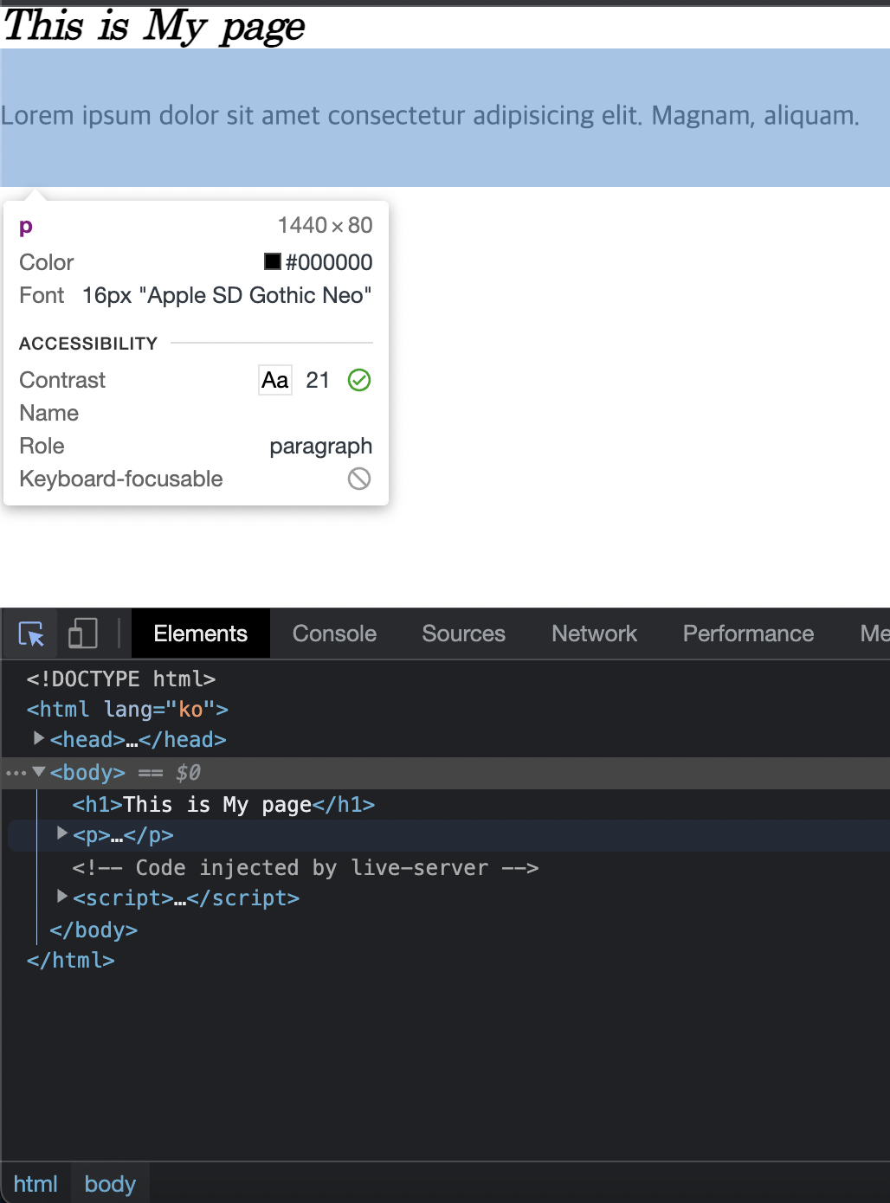Expand the p element node

pos(61,833)
